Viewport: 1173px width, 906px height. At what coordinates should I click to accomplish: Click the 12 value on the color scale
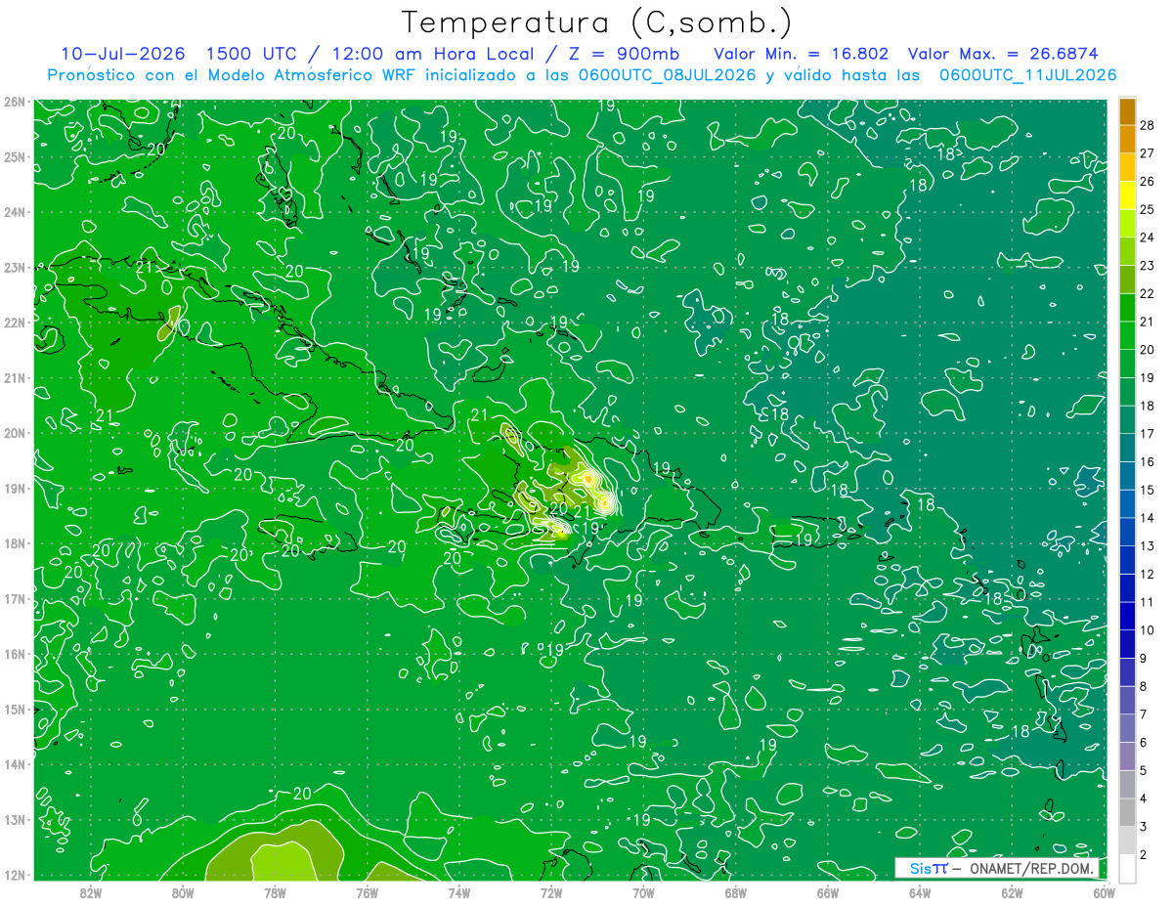point(1148,574)
